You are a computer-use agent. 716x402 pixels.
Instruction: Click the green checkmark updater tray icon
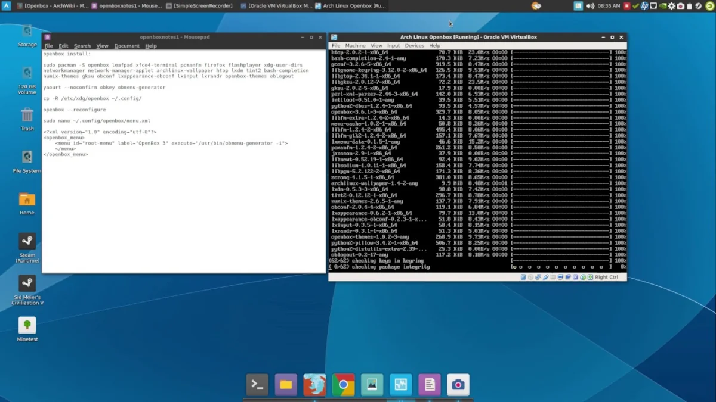pos(635,6)
